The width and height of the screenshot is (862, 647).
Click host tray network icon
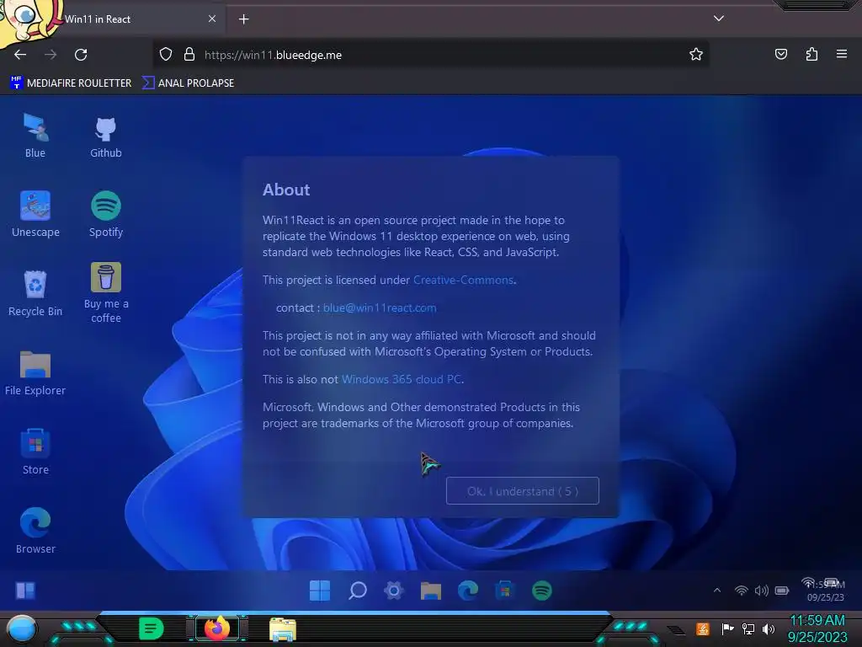point(748,628)
